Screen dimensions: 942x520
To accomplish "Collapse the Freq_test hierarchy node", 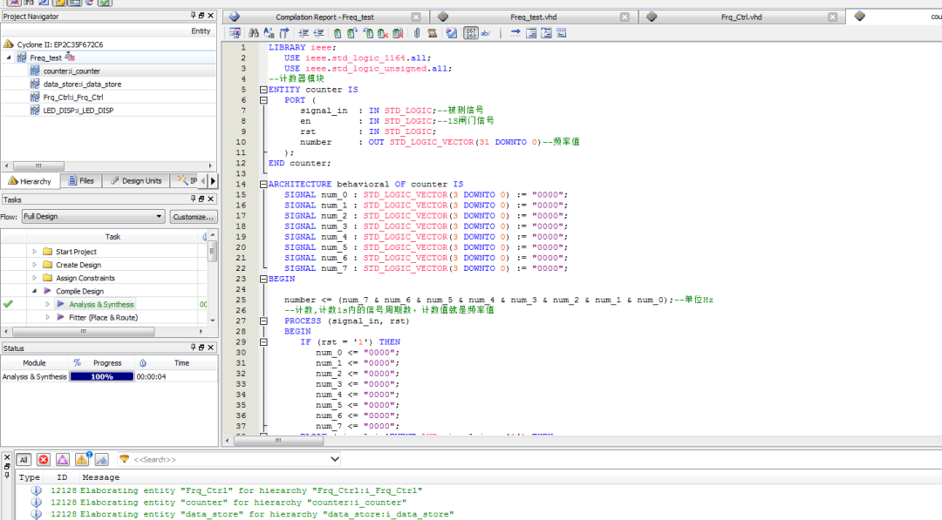I will click(10, 57).
